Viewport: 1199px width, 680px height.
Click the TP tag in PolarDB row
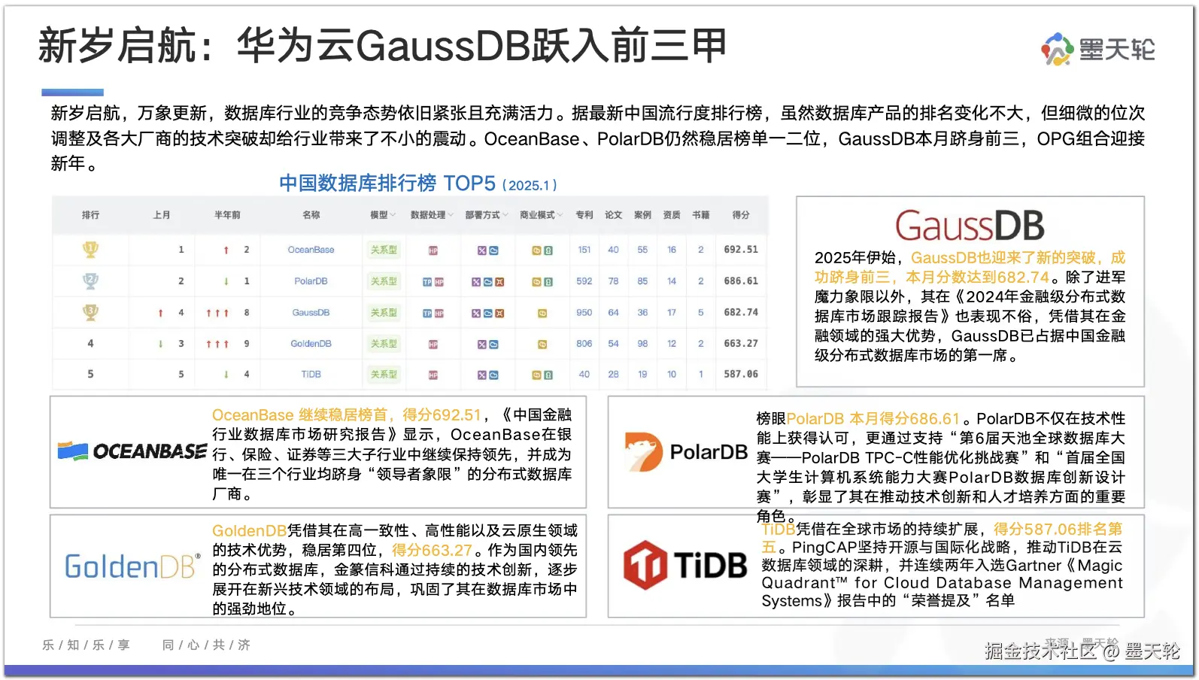point(427,282)
